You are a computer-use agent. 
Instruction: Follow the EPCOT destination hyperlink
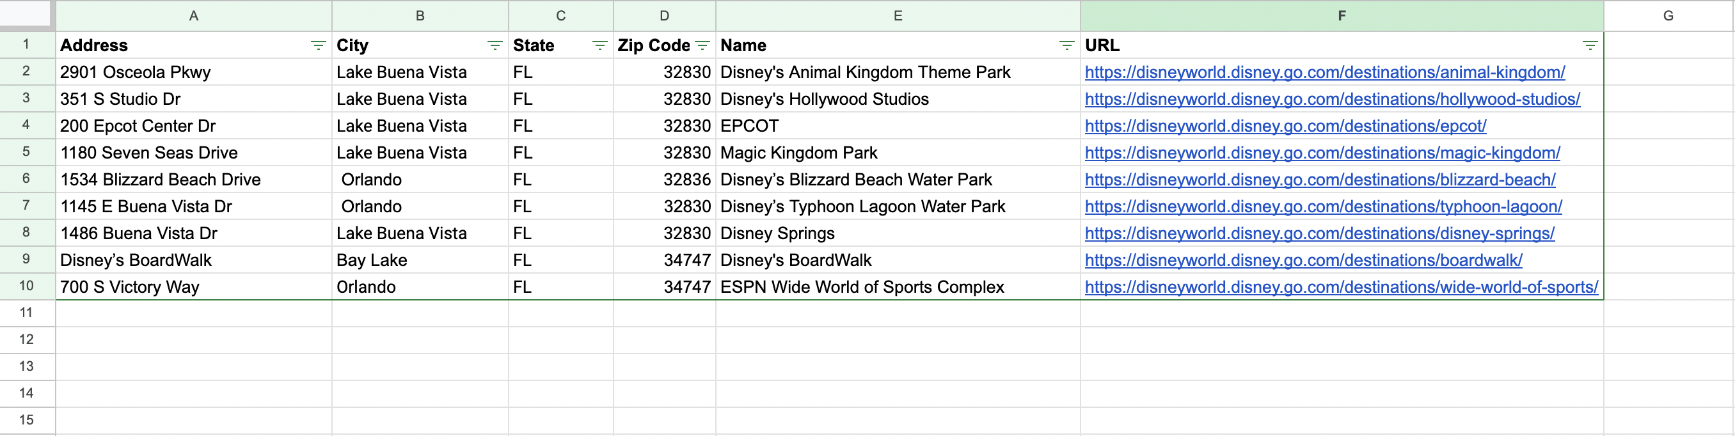(1285, 126)
